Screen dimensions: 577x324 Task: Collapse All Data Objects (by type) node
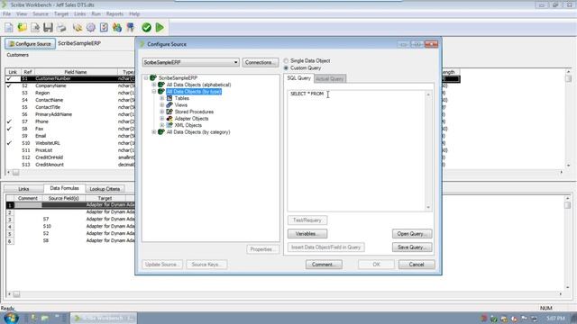click(154, 92)
